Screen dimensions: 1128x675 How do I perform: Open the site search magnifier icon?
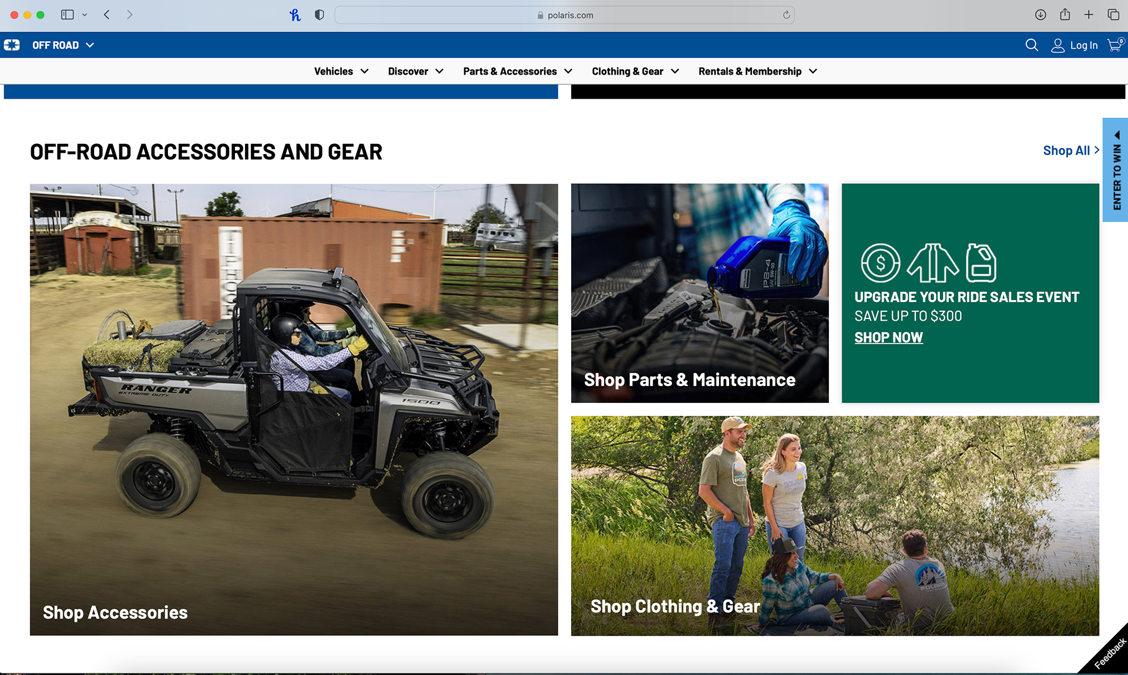(x=1031, y=45)
